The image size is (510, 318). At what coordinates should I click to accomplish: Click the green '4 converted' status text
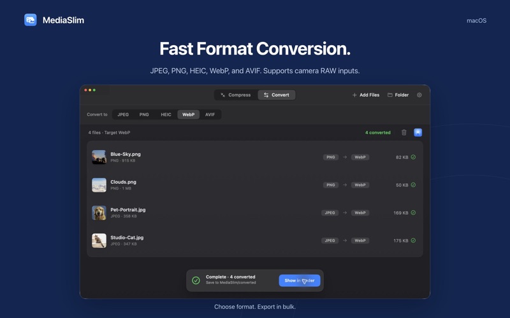pos(378,132)
